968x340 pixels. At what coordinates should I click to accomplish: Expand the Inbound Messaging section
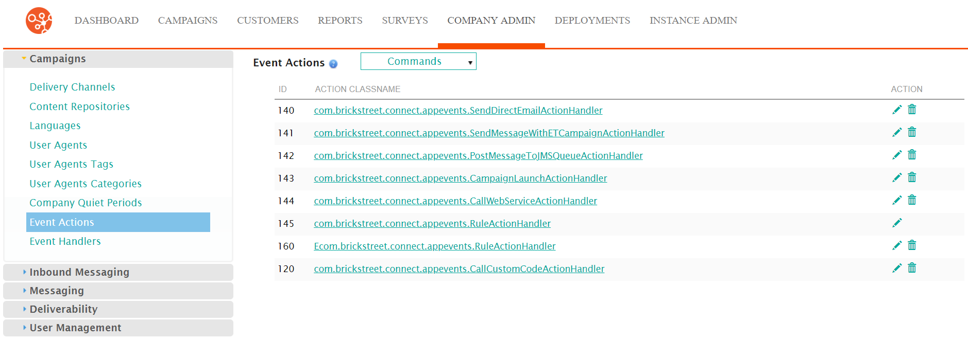[x=118, y=272]
